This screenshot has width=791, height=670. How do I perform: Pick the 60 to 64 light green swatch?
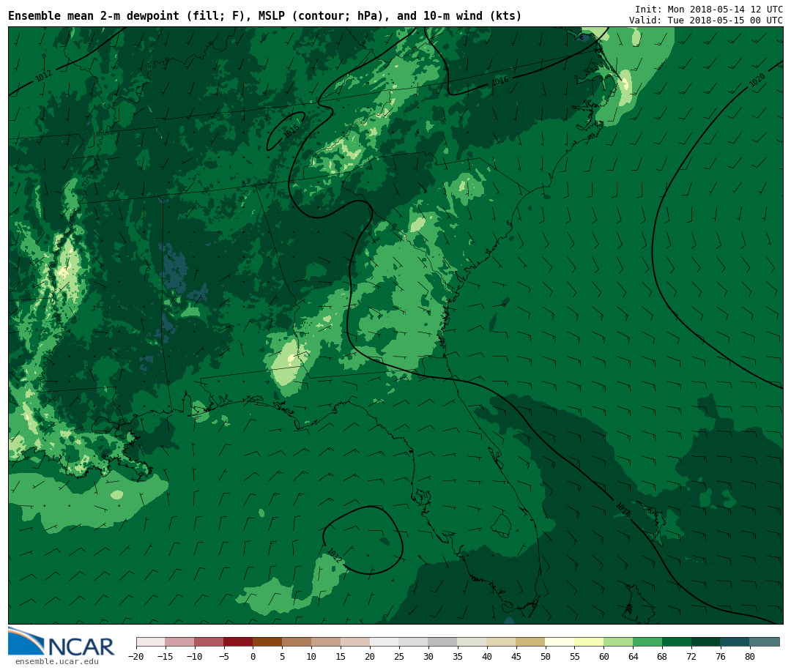[x=619, y=642]
